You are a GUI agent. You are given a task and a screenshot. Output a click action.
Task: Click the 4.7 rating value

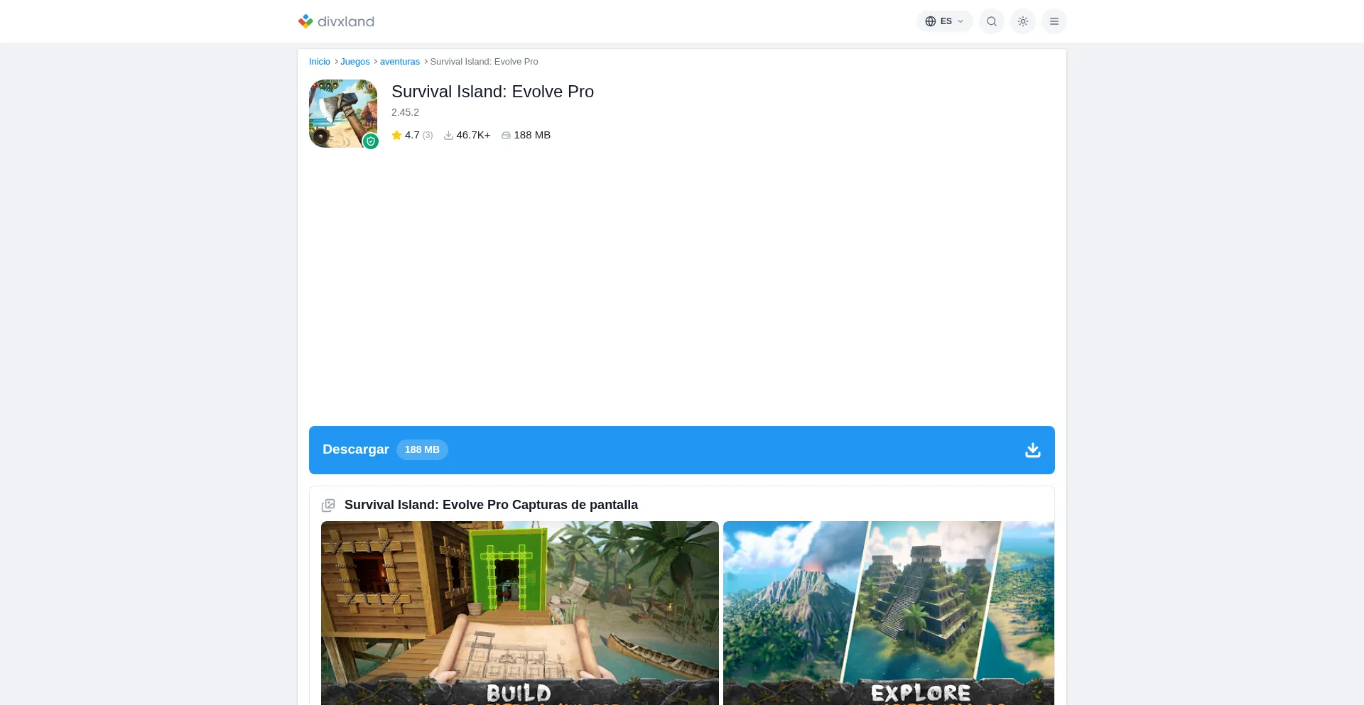(x=412, y=135)
